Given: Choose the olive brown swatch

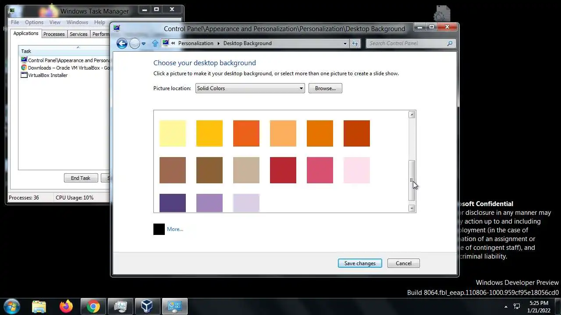Looking at the screenshot, I should (209, 170).
